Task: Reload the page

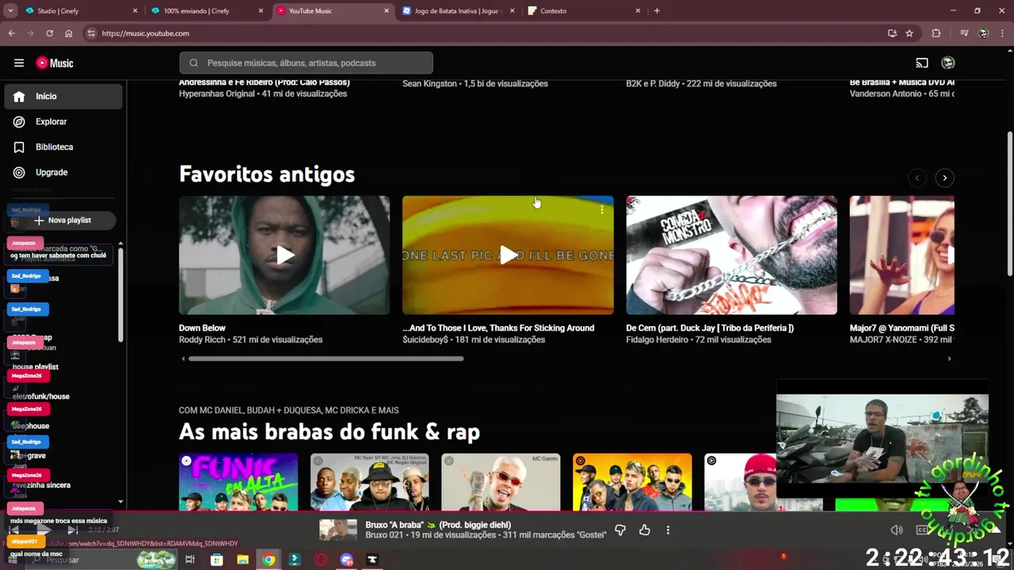Action: point(49,33)
